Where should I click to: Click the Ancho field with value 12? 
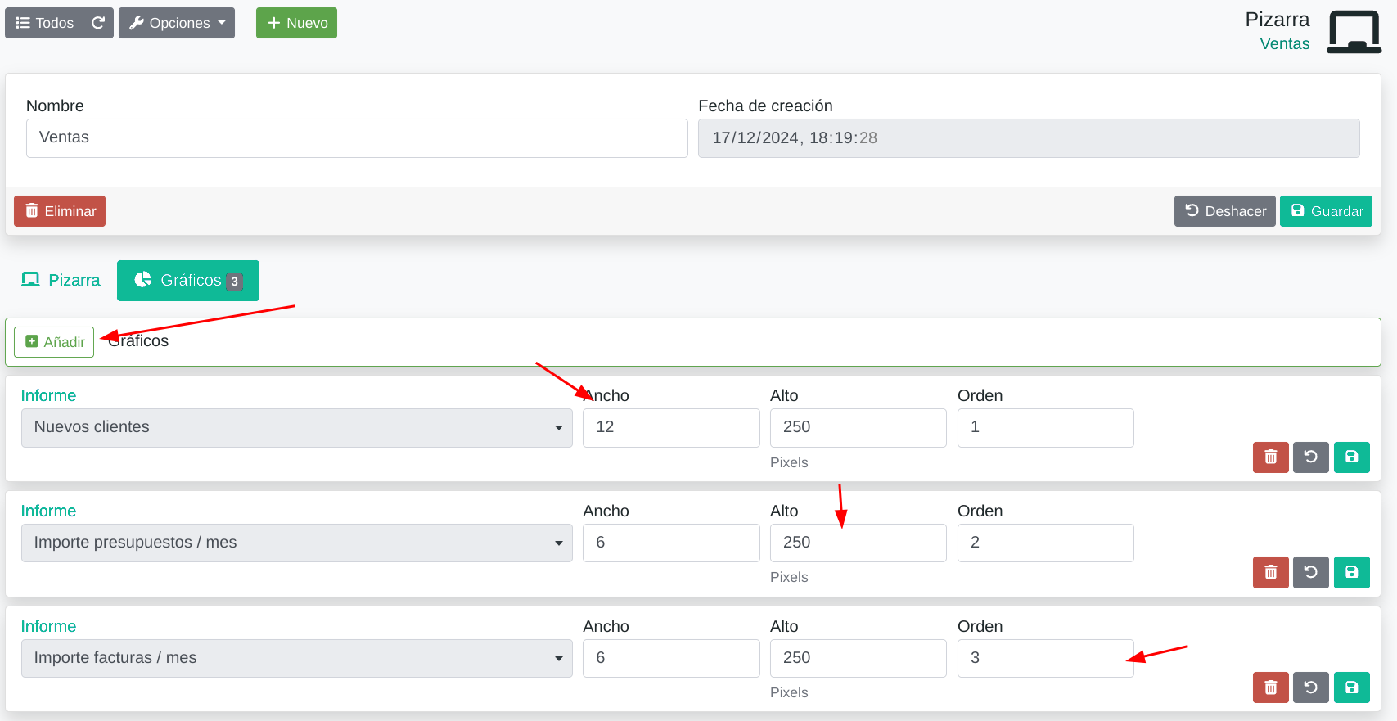[x=671, y=428]
